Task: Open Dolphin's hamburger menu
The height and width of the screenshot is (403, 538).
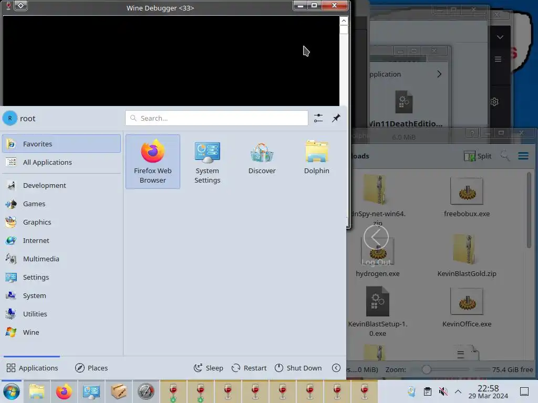Action: click(x=523, y=156)
